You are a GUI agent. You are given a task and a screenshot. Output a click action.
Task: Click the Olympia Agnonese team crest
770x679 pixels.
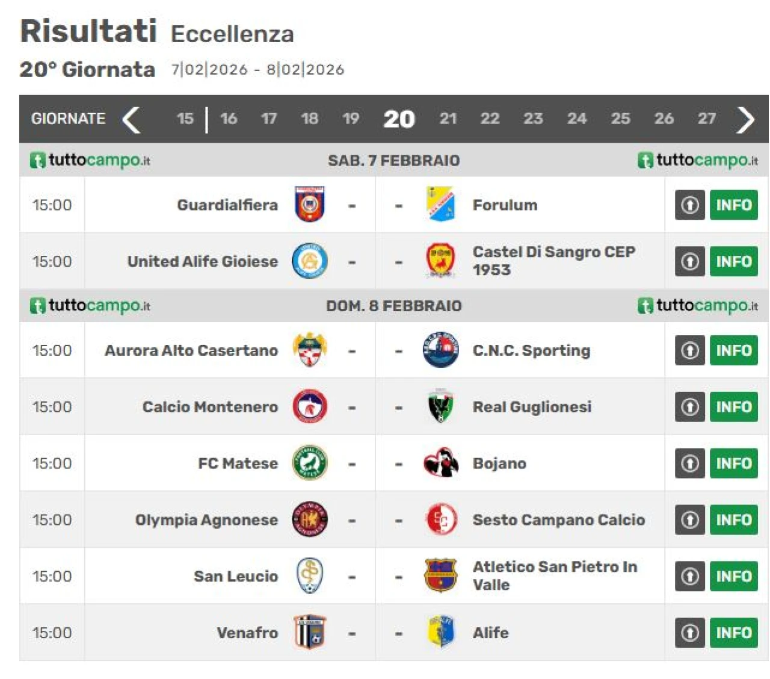tap(310, 519)
